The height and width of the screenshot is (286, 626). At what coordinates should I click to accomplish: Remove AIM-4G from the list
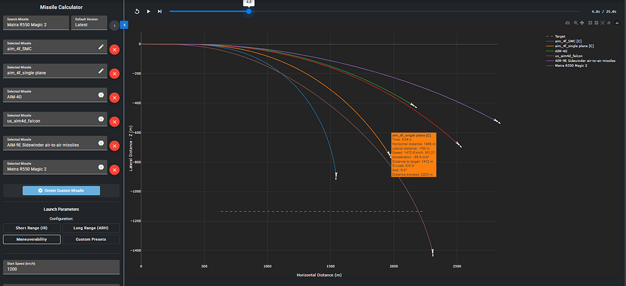(x=115, y=98)
